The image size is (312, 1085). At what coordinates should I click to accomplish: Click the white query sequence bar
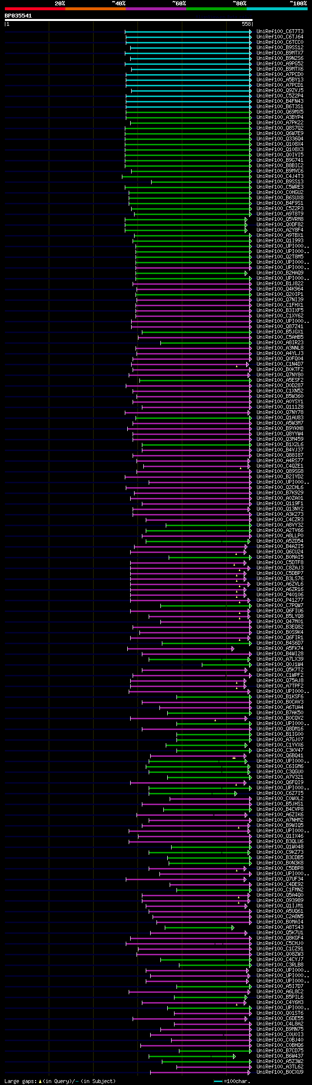[x=129, y=20]
